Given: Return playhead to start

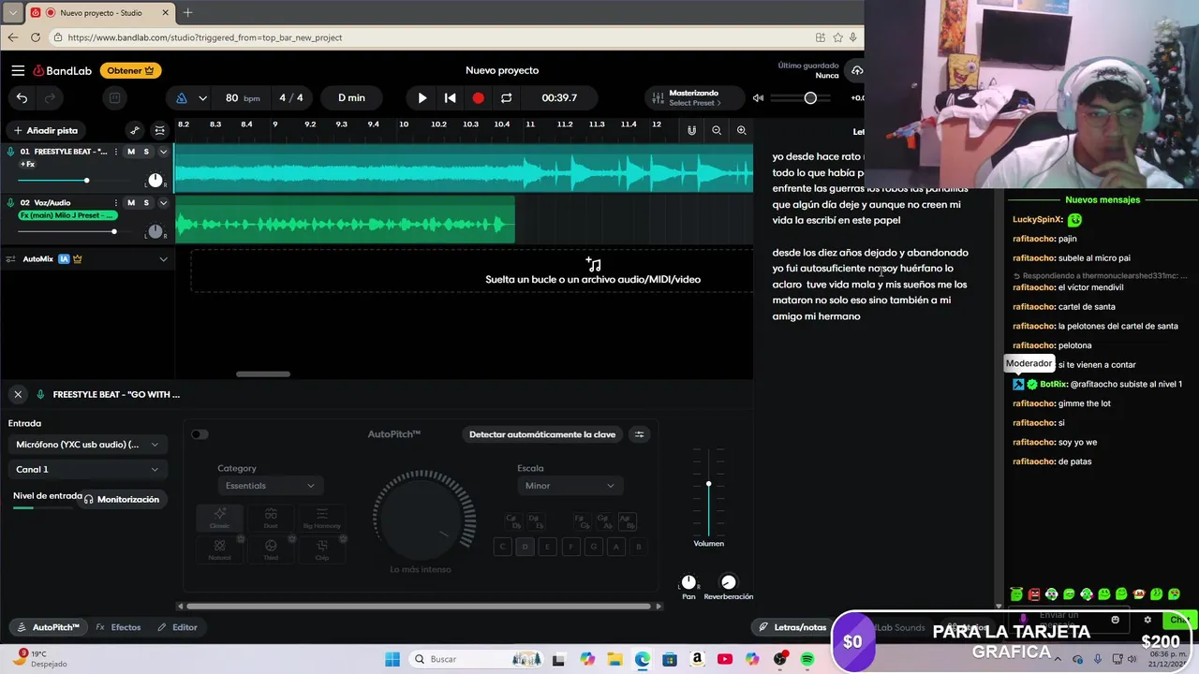Looking at the screenshot, I should click(x=450, y=97).
